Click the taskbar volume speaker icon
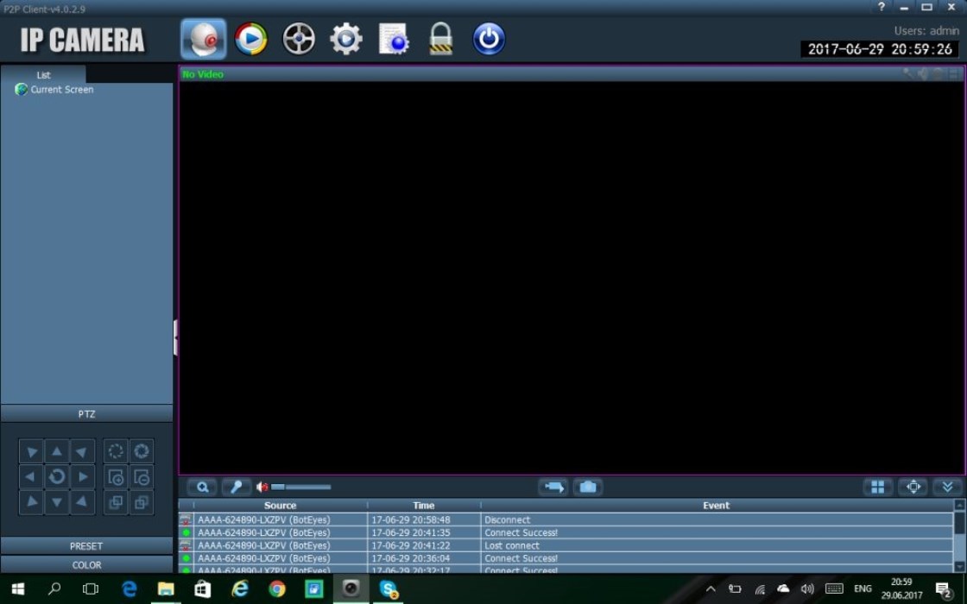967x604 pixels. point(807,589)
